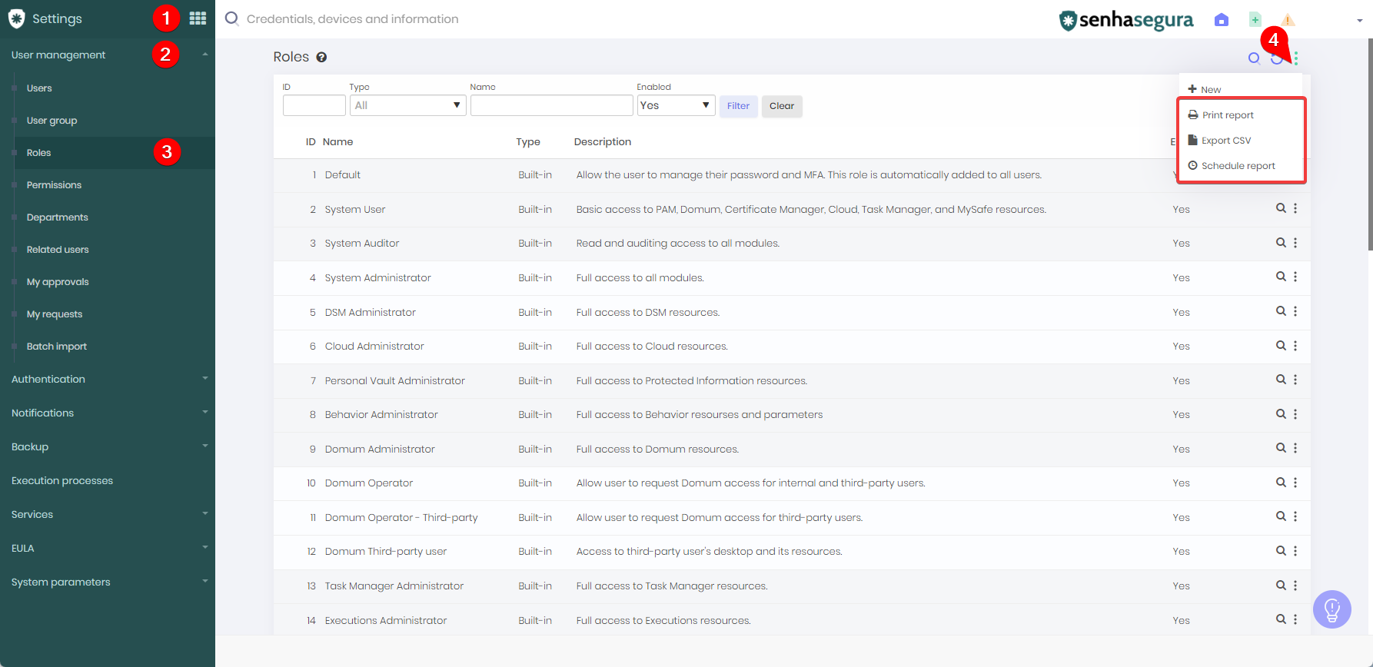
Task: Click the Default role name
Action: tap(343, 175)
